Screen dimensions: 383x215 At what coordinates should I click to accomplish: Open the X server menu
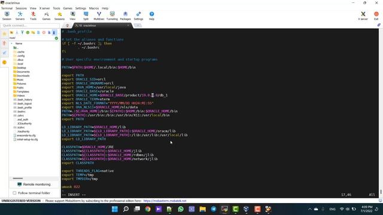tap(44, 8)
